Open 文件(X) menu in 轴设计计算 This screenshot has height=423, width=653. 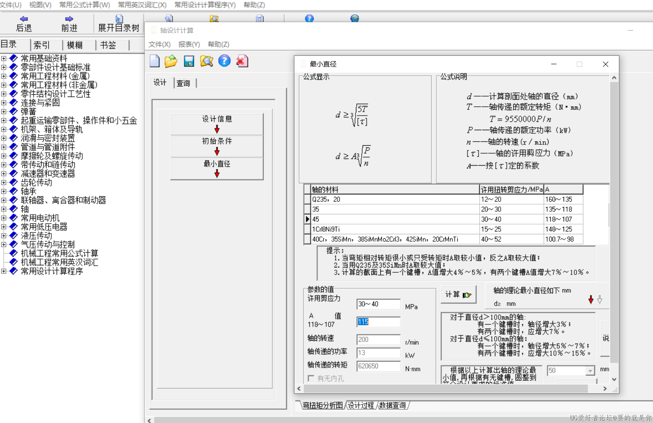pyautogui.click(x=159, y=44)
